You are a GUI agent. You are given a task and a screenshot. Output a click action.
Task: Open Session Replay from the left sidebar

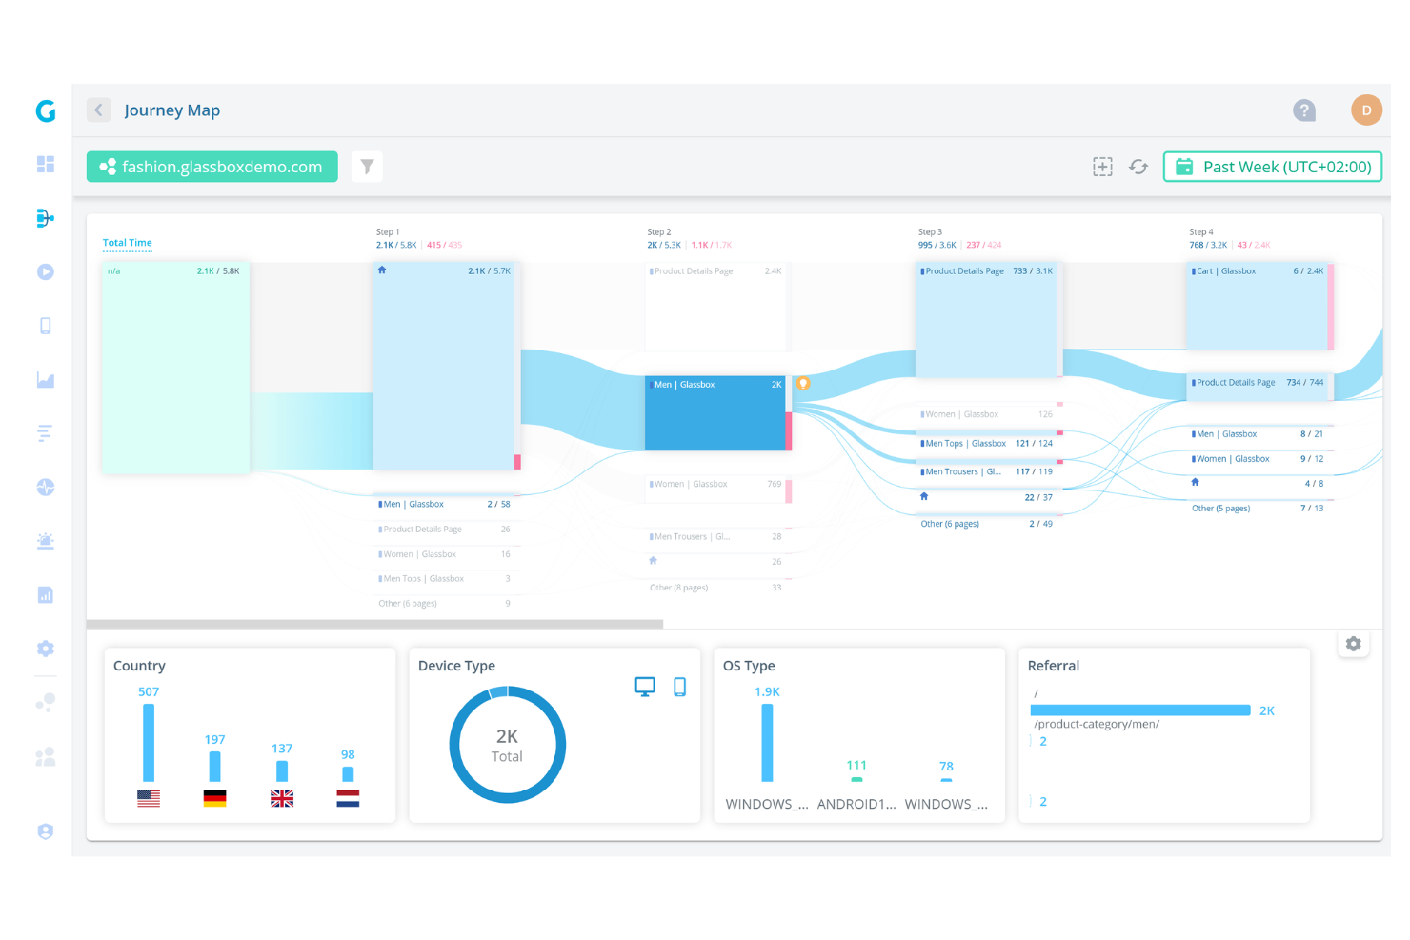(45, 271)
